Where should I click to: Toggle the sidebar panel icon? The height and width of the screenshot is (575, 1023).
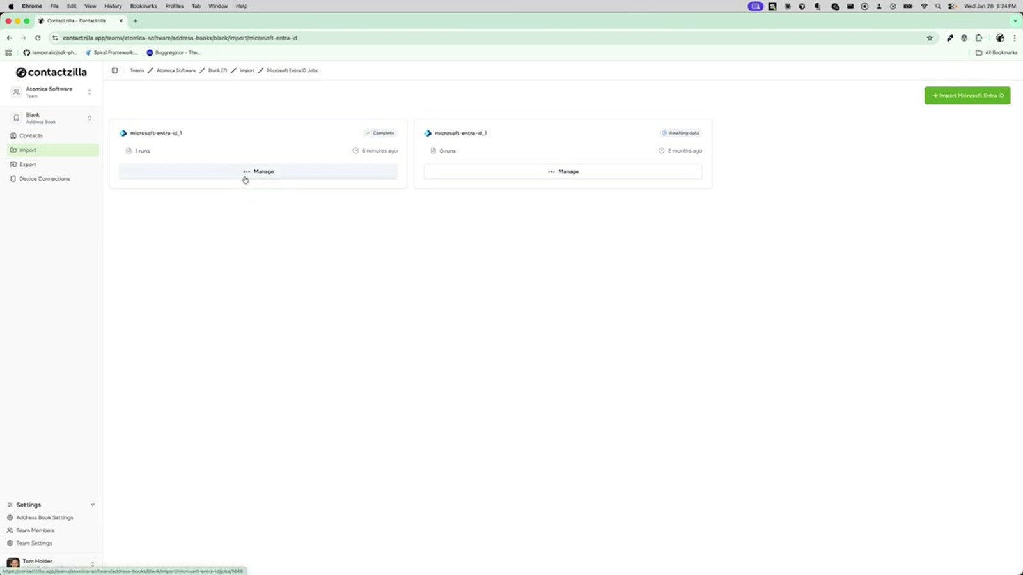tap(114, 70)
